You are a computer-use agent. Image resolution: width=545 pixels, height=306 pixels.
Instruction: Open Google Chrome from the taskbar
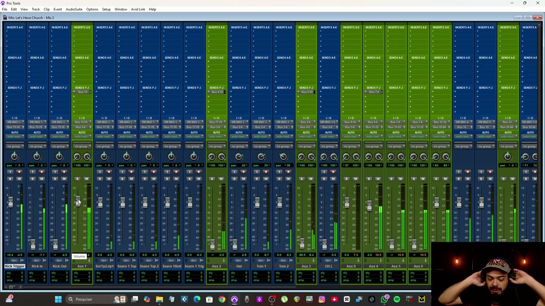pos(222,299)
